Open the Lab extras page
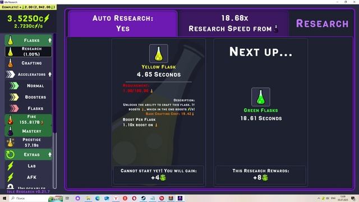The width and height of the screenshot is (359, 202). pos(29,166)
